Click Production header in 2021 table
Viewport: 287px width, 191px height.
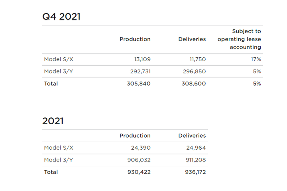click(135, 136)
